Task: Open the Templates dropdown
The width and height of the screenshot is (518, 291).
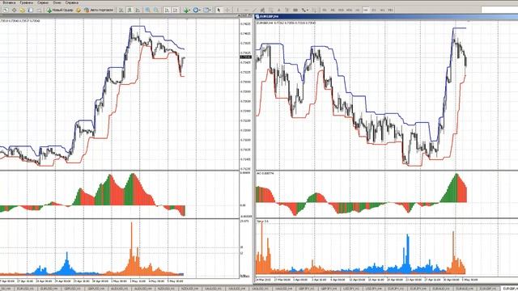Action: click(207, 11)
